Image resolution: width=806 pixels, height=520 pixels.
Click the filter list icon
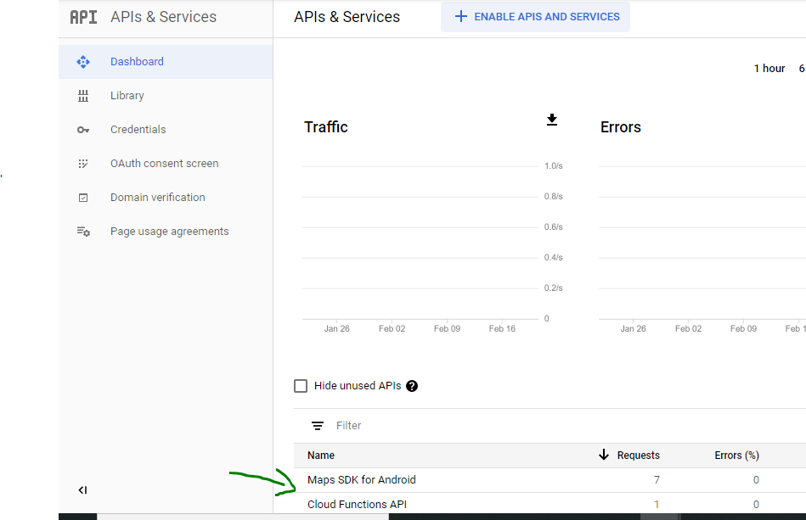pyautogui.click(x=318, y=426)
